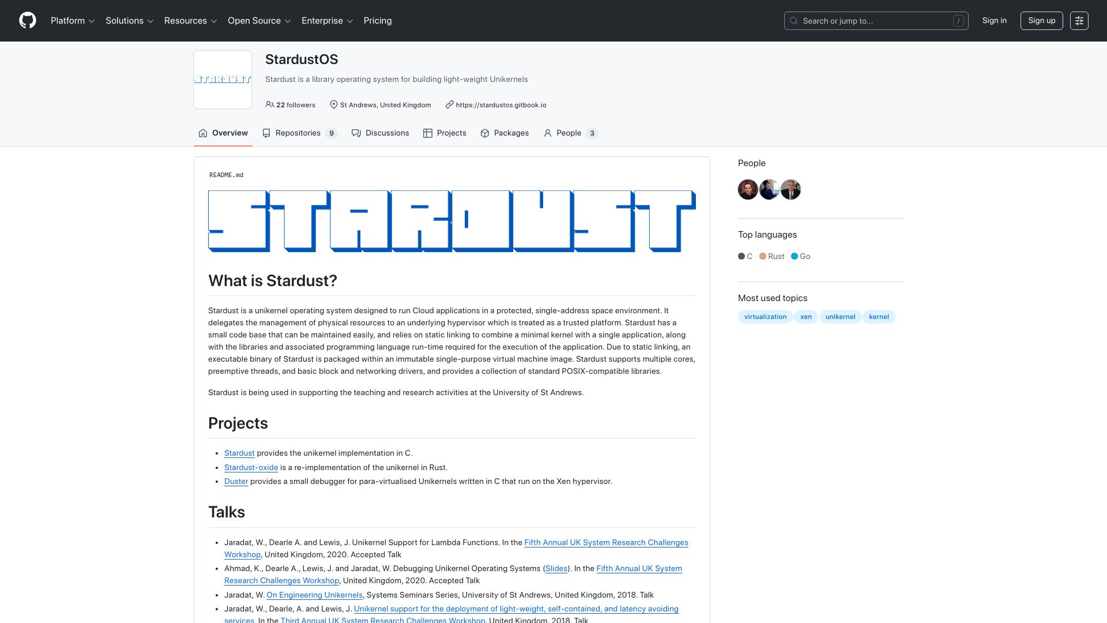Click the StardustOS organization avatar
Viewport: 1107px width, 623px height.
pyautogui.click(x=223, y=80)
